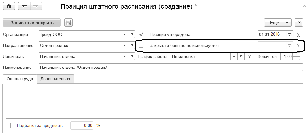
Task: Toggle the Позиция утверждена checkbox
Action: click(x=141, y=34)
